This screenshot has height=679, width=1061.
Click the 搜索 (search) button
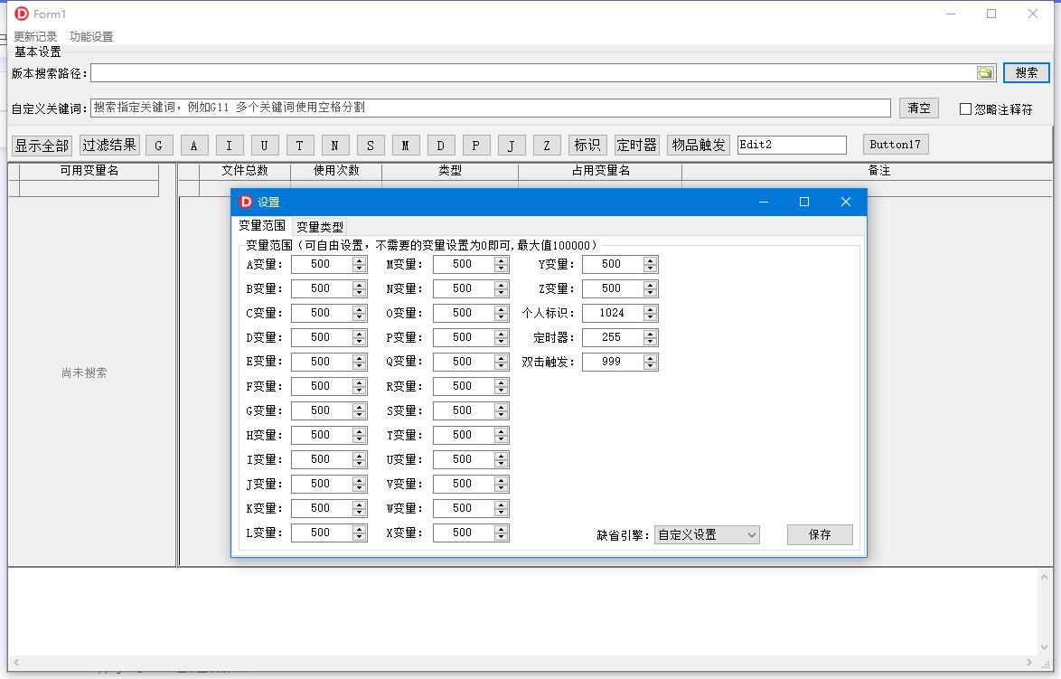pos(1026,72)
